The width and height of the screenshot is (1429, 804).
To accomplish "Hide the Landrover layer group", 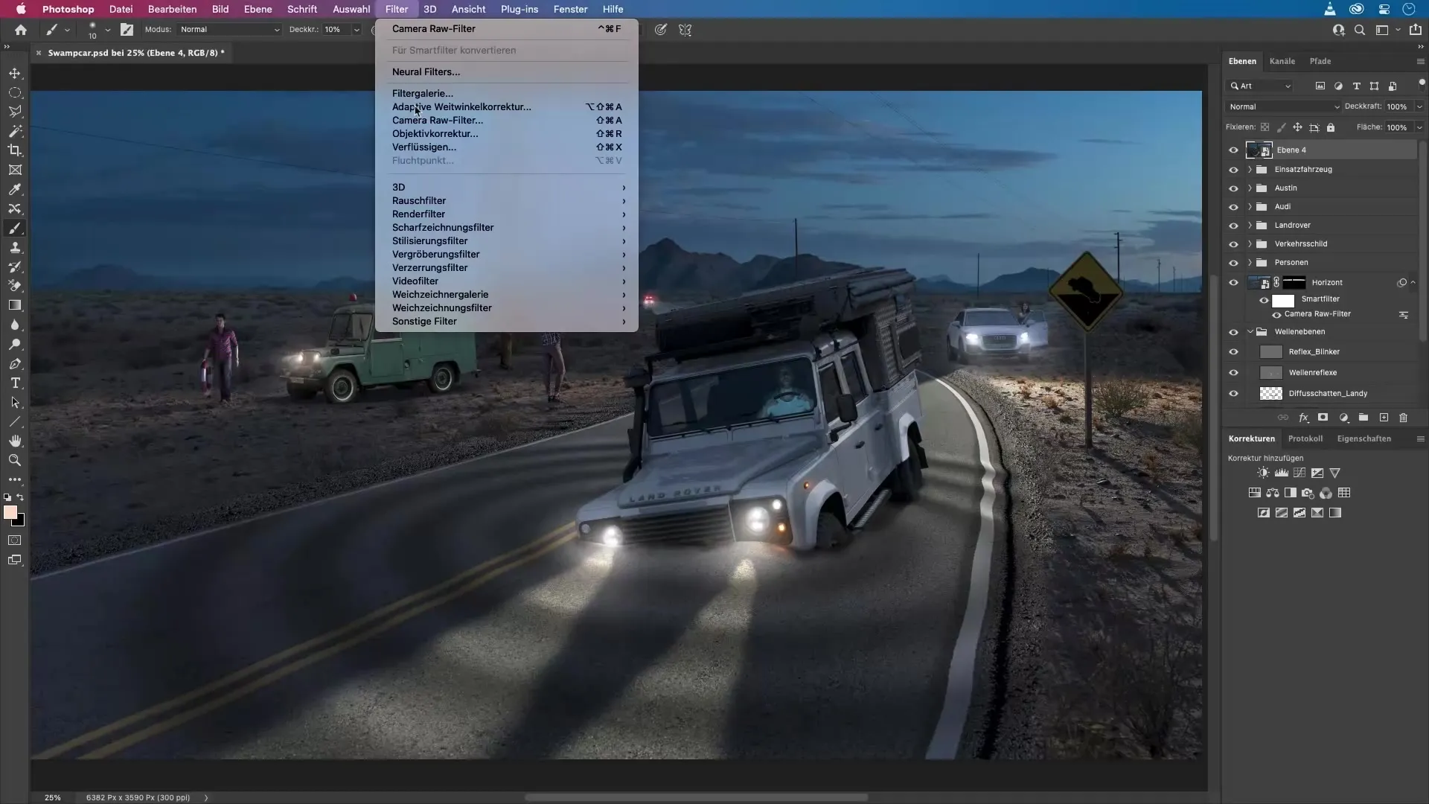I will (1233, 225).
